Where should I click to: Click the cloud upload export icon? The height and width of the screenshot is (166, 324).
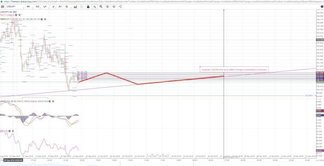(107, 6)
